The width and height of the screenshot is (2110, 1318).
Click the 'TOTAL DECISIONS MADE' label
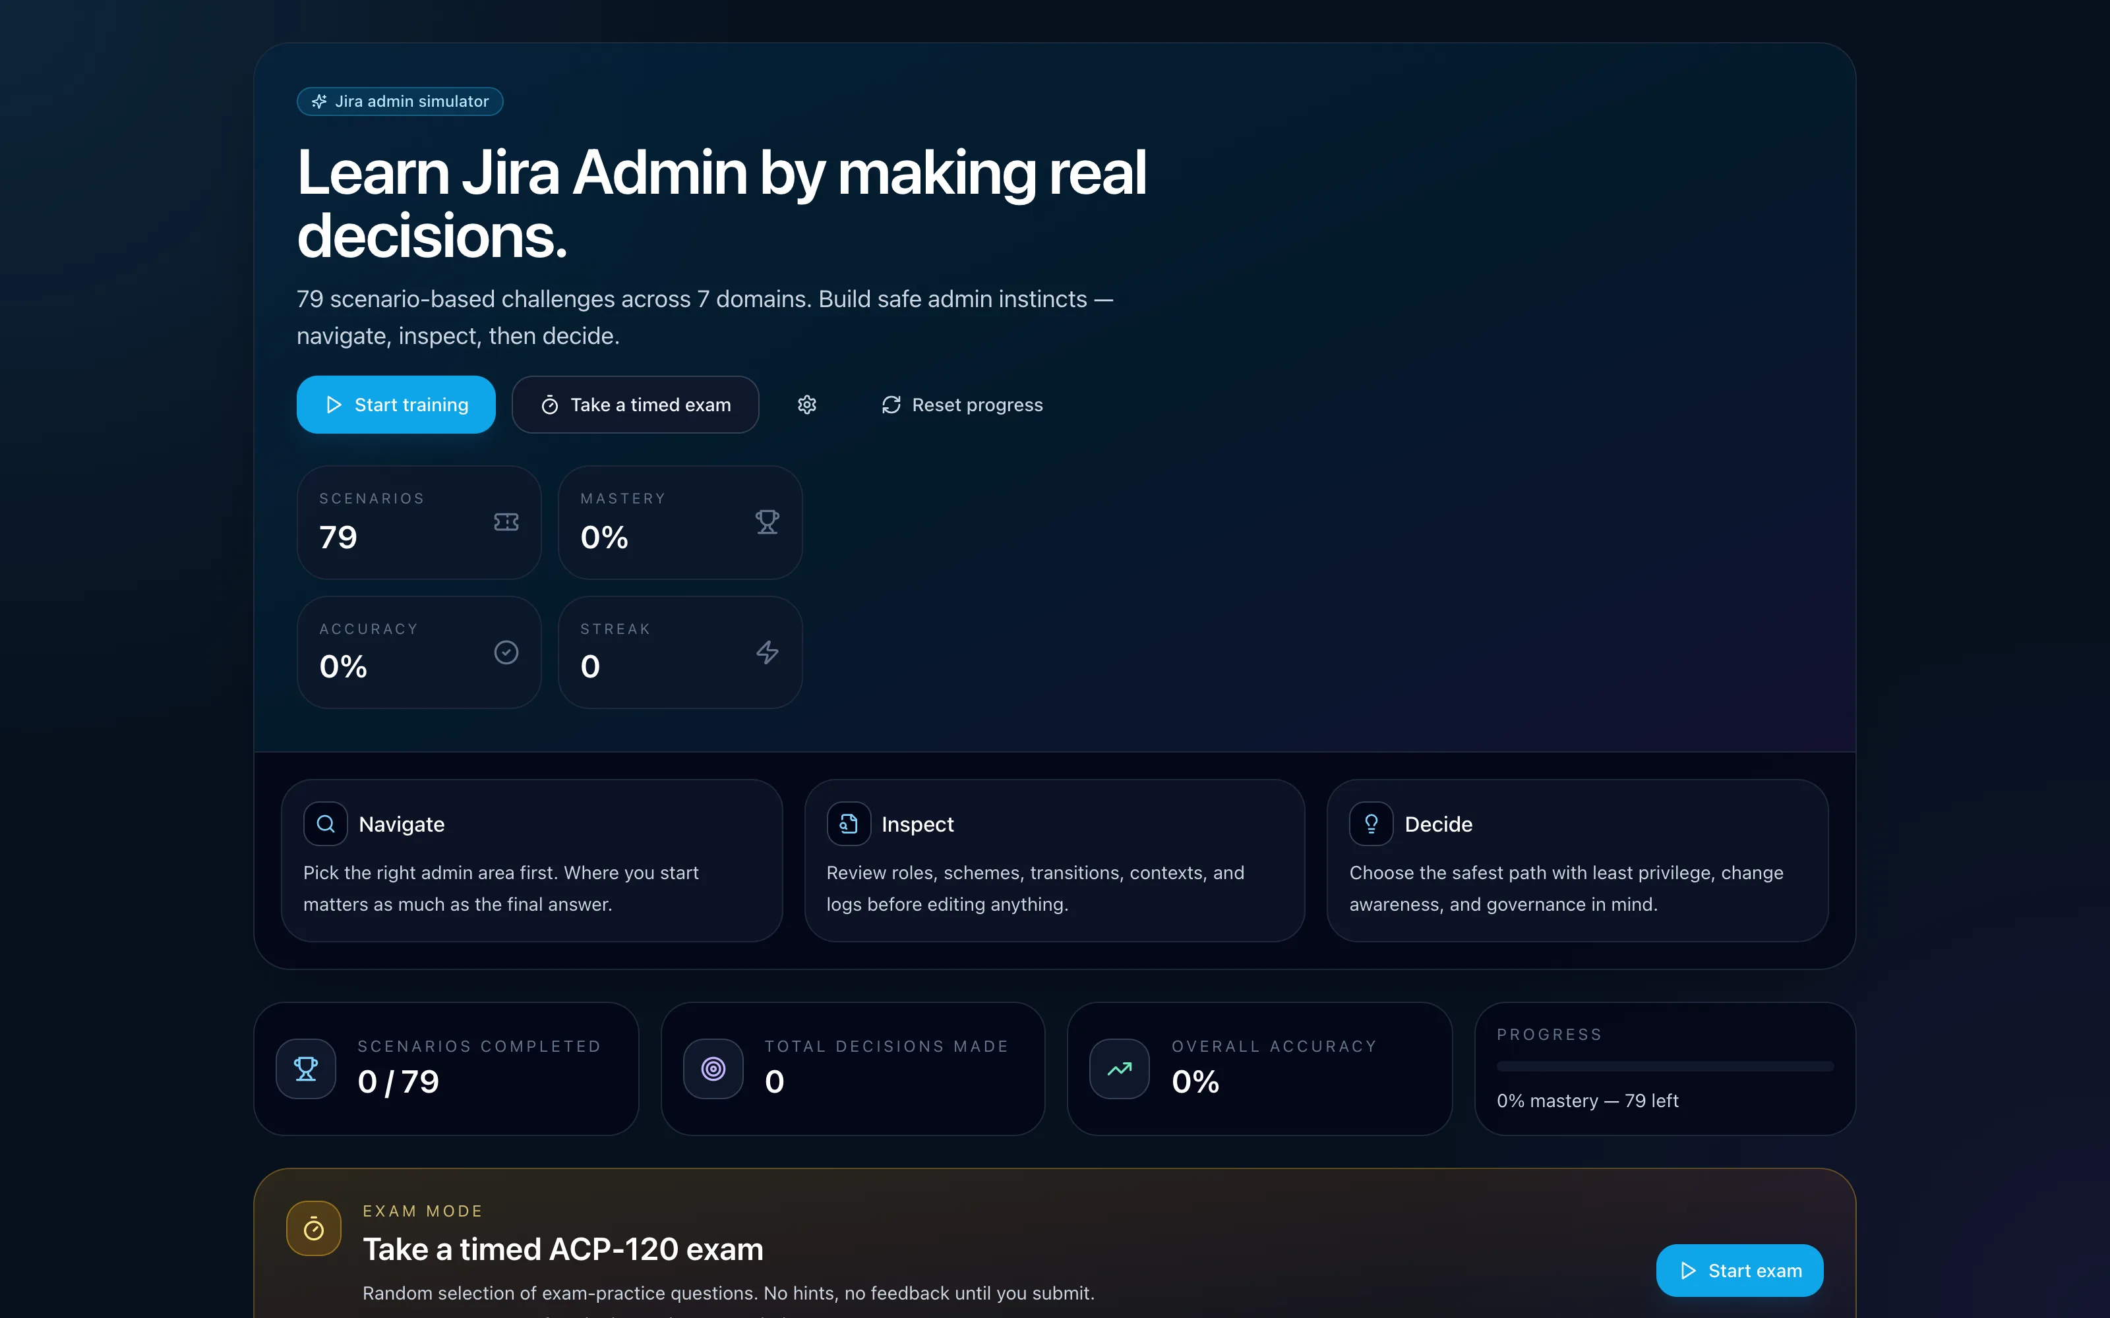pos(887,1046)
